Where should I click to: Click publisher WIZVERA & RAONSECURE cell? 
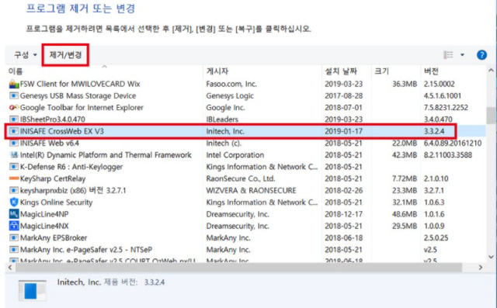click(x=251, y=191)
